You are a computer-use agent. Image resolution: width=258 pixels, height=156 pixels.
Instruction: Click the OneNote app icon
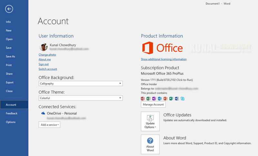(x=154, y=99)
